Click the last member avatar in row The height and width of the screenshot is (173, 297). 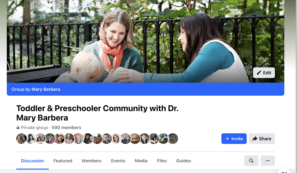point(173,139)
